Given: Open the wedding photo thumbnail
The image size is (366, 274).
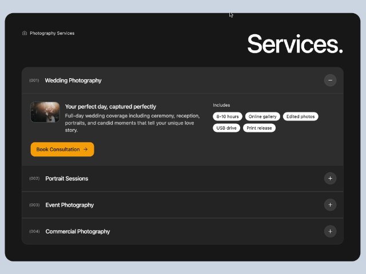Looking at the screenshot, I should [45, 112].
